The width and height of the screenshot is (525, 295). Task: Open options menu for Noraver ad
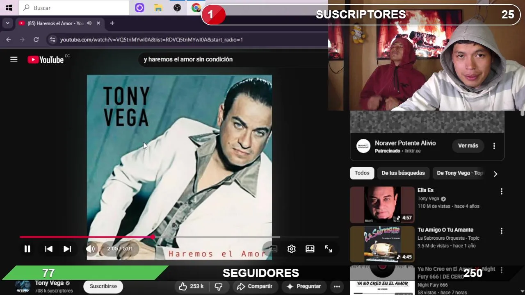point(494,146)
